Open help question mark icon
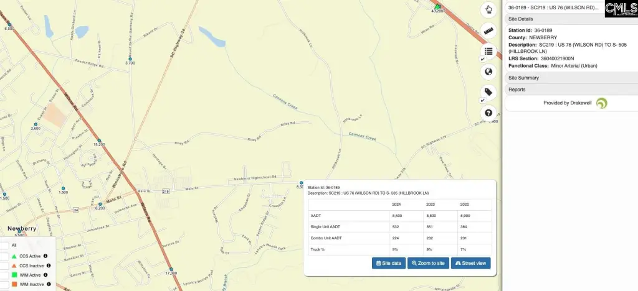This screenshot has height=291, width=638. point(488,113)
